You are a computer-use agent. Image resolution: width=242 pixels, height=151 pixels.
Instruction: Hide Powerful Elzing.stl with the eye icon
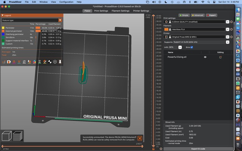(206, 57)
